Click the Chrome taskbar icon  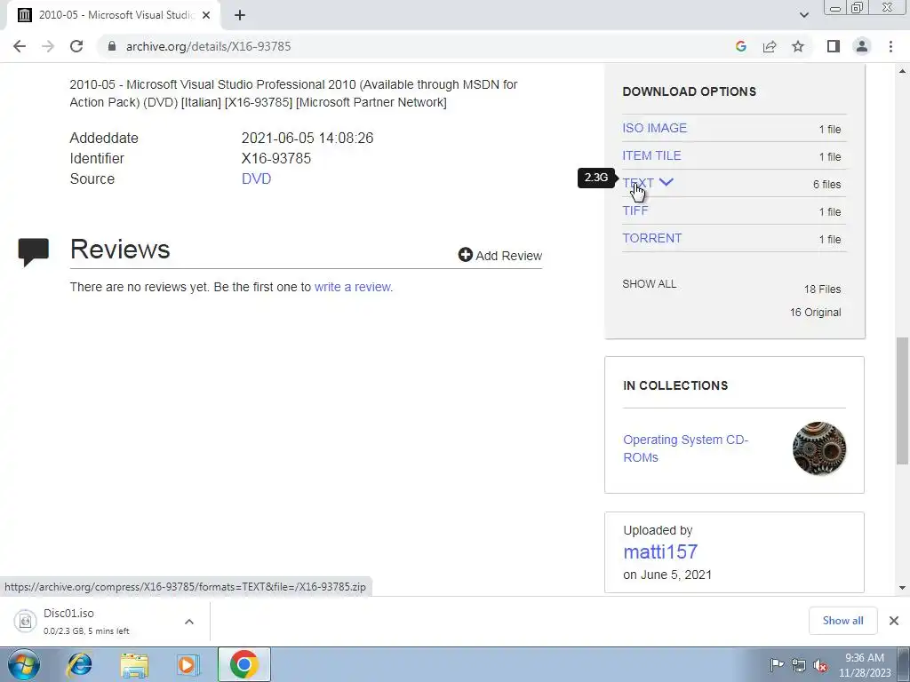(243, 664)
